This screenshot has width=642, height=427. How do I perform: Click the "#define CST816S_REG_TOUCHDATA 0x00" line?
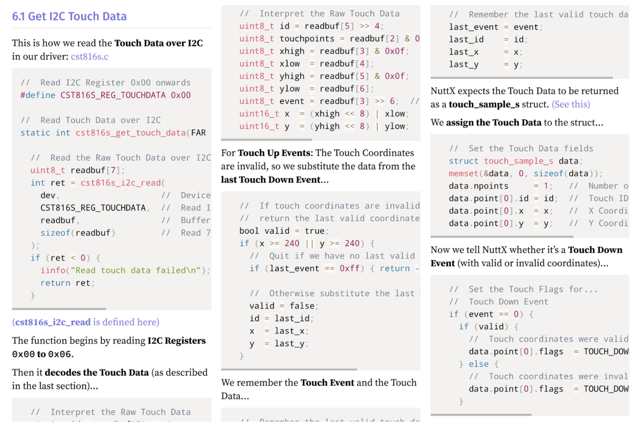105,95
